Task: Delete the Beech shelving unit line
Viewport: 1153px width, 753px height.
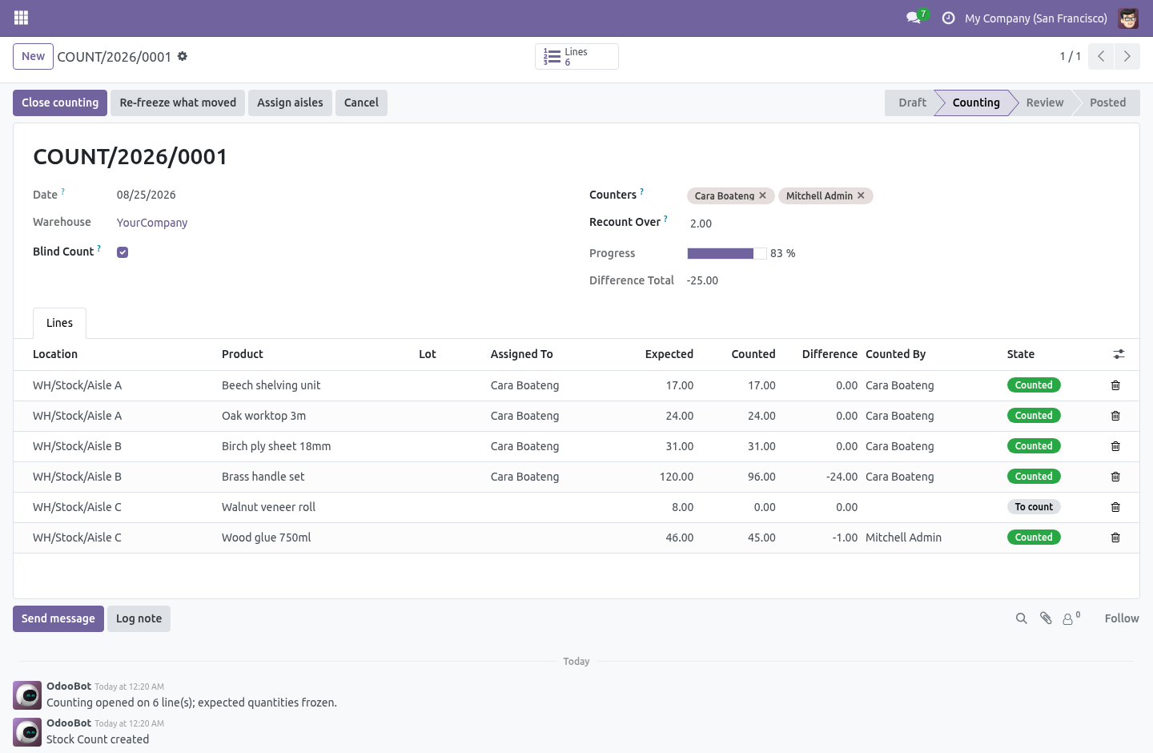Action: [1115, 385]
